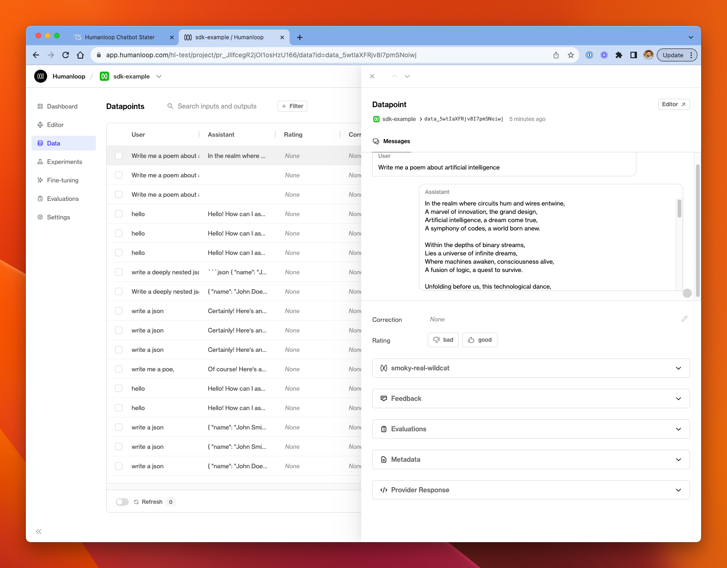Image resolution: width=727 pixels, height=568 pixels.
Task: Click the Humanloop logo icon
Action: click(41, 76)
